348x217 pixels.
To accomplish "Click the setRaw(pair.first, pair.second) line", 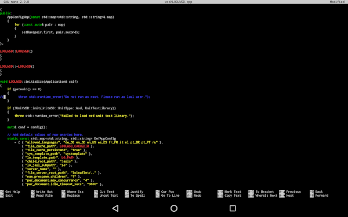I will point(50,32).
